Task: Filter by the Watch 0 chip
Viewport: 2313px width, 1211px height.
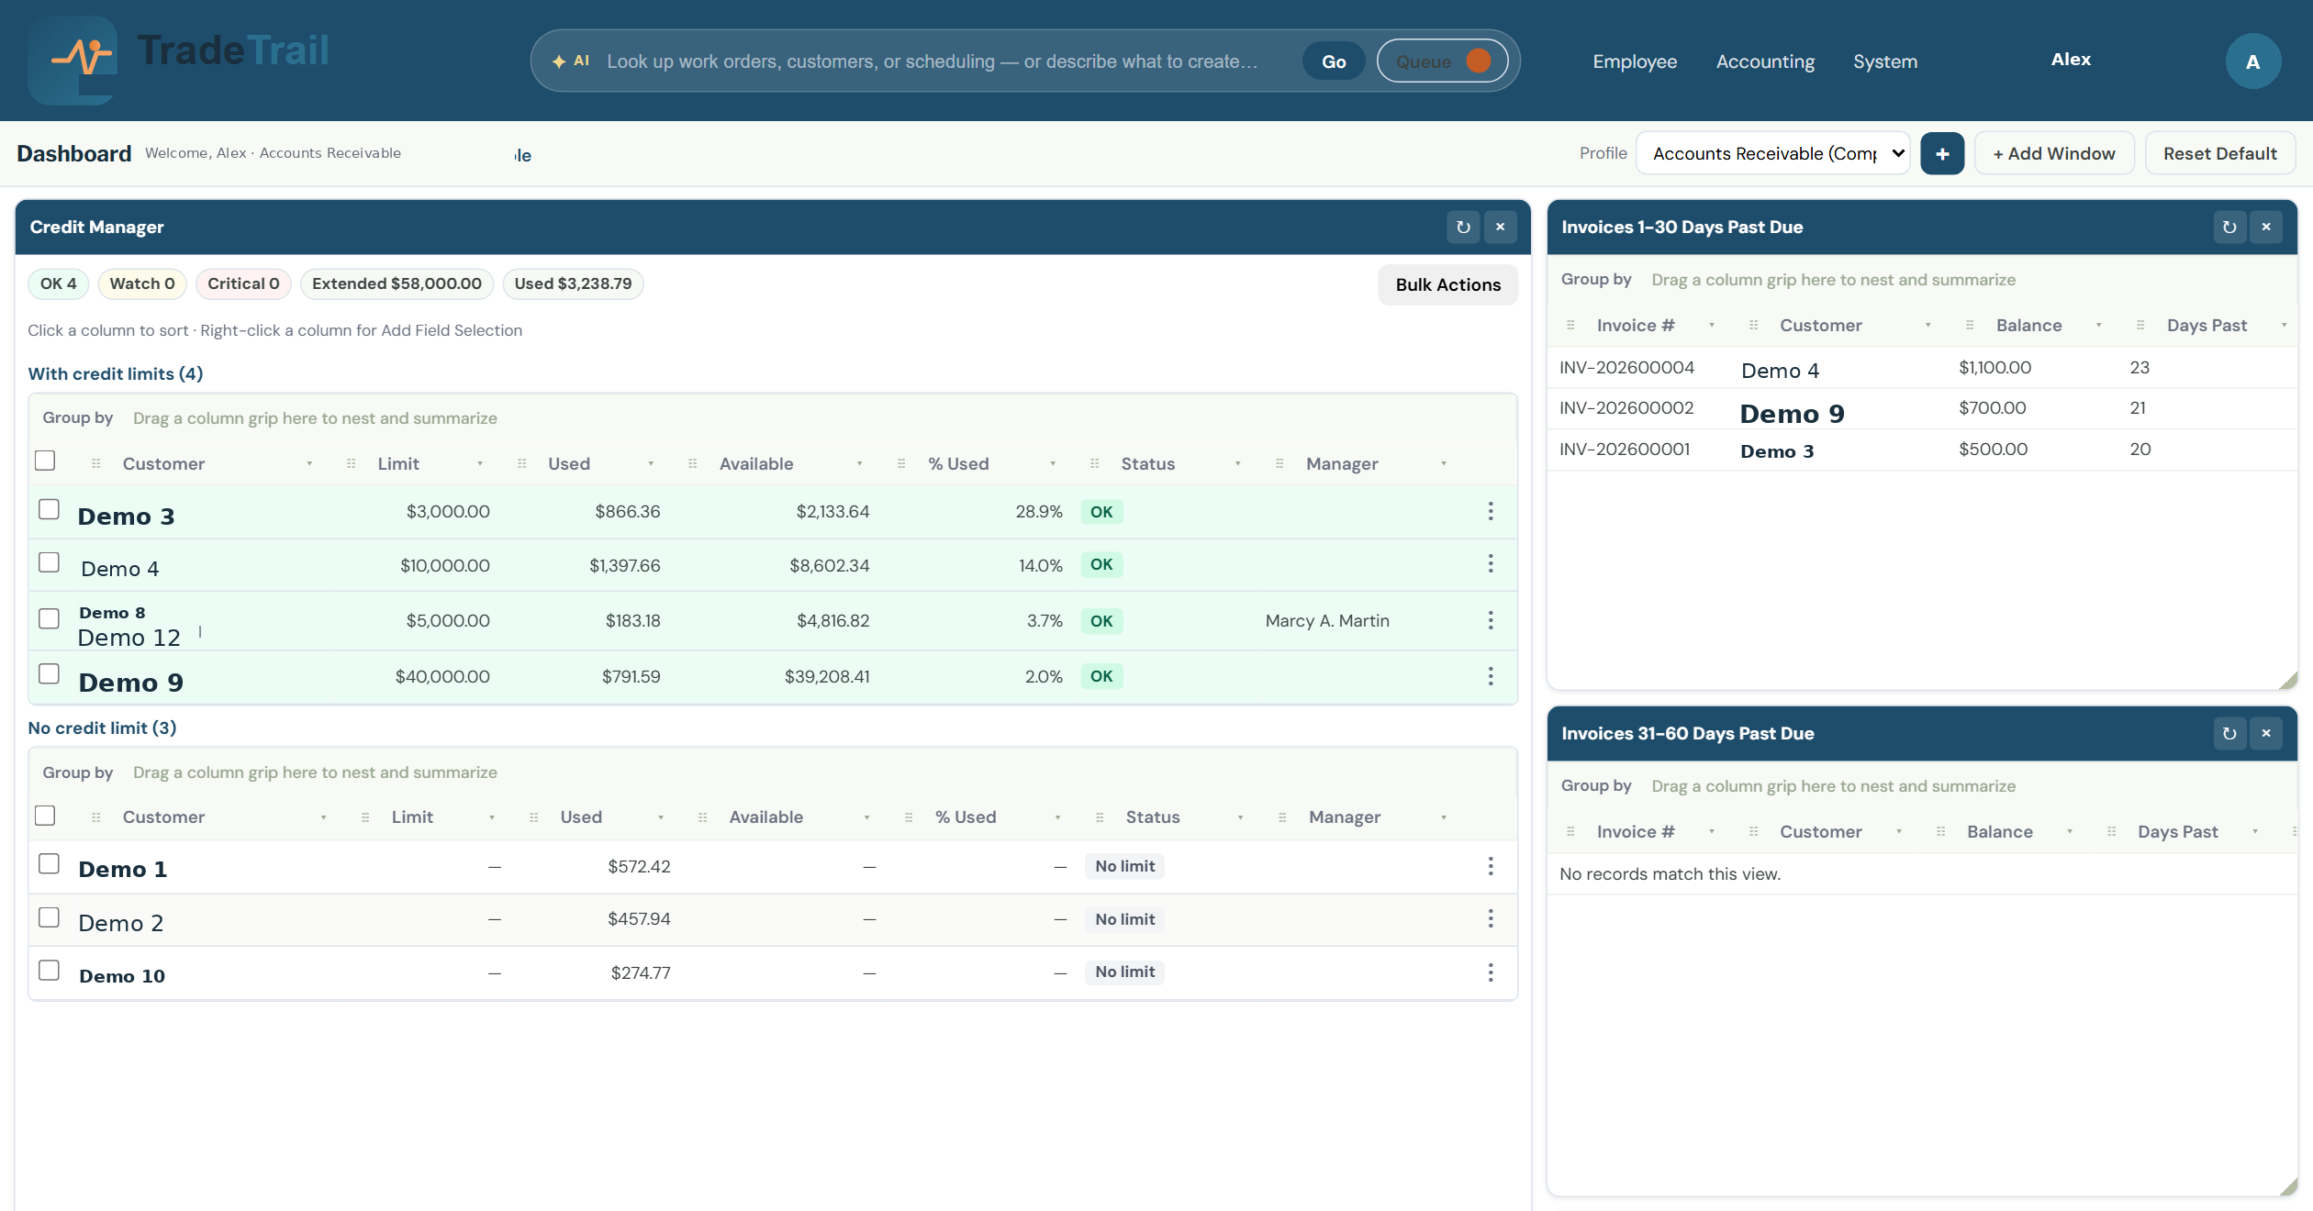Action: 142,283
